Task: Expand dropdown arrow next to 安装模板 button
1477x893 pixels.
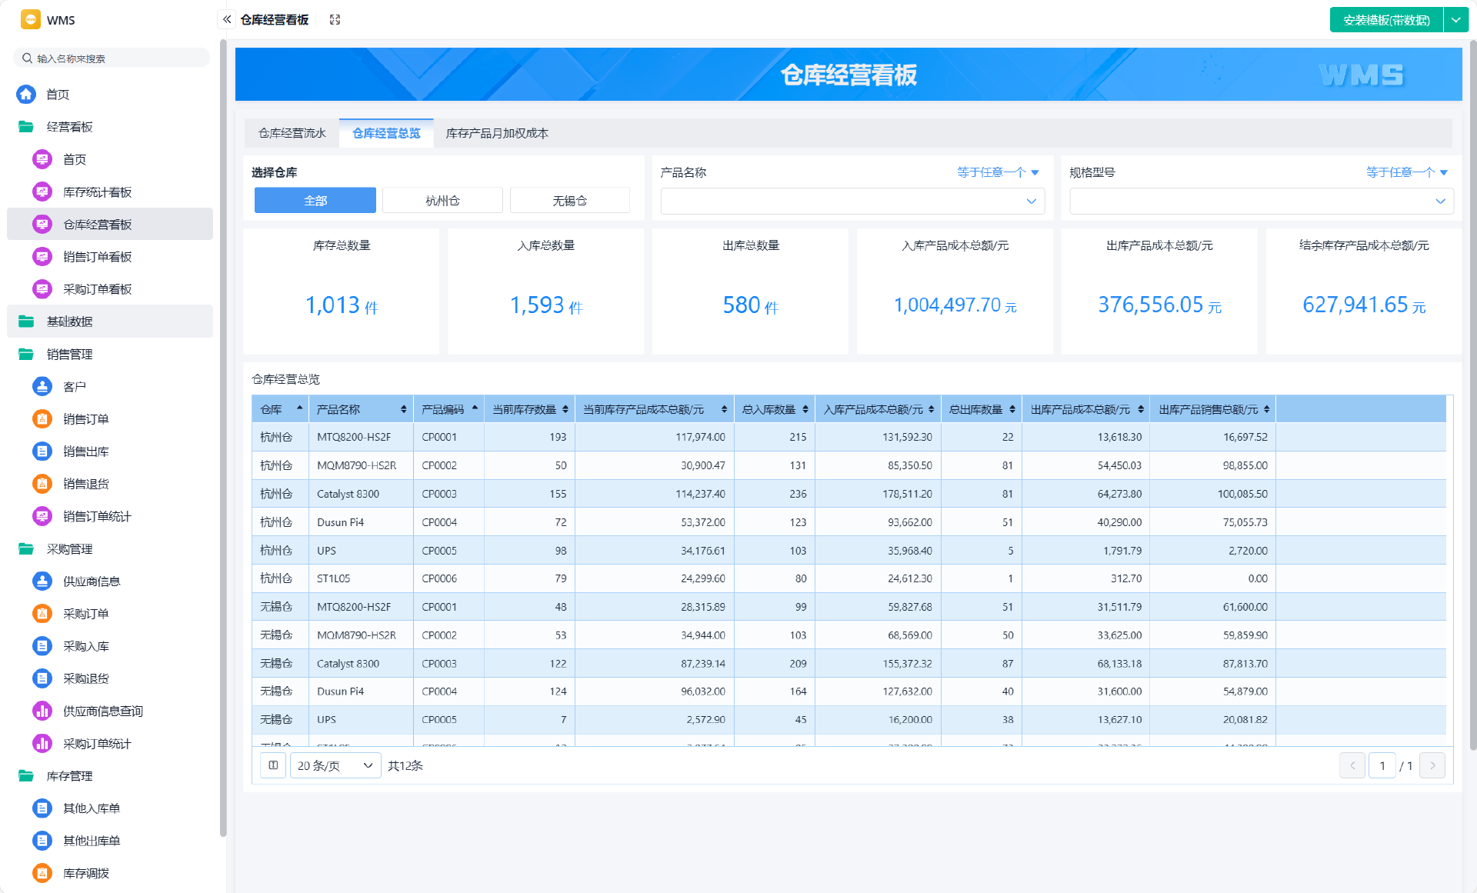Action: 1456,20
